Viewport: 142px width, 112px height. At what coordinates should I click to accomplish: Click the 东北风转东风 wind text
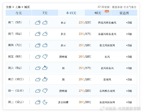click(x=107, y=45)
